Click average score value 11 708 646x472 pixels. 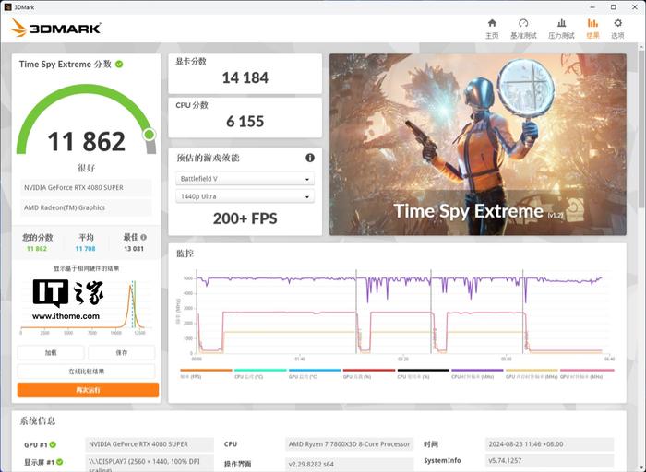[85, 249]
